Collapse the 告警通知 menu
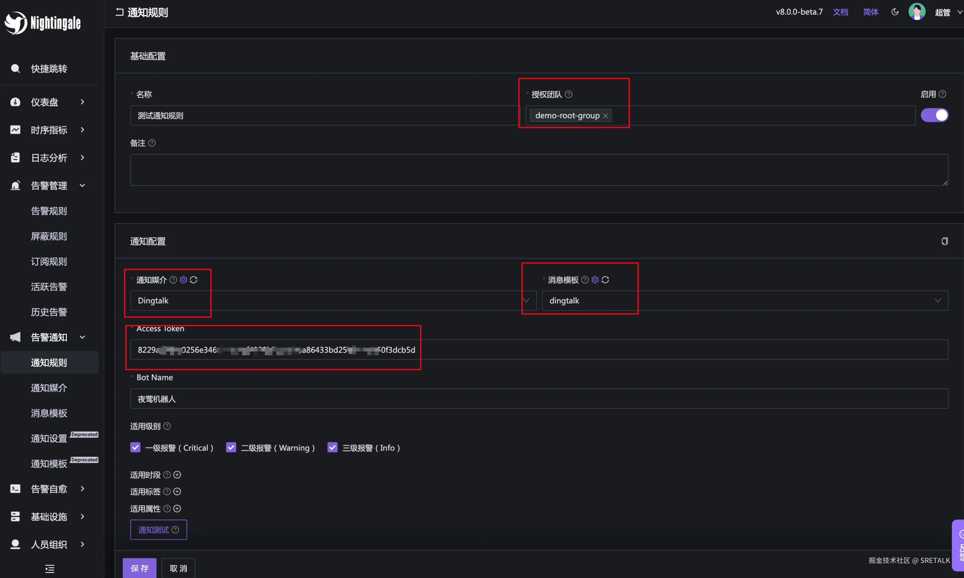964x578 pixels. (49, 337)
